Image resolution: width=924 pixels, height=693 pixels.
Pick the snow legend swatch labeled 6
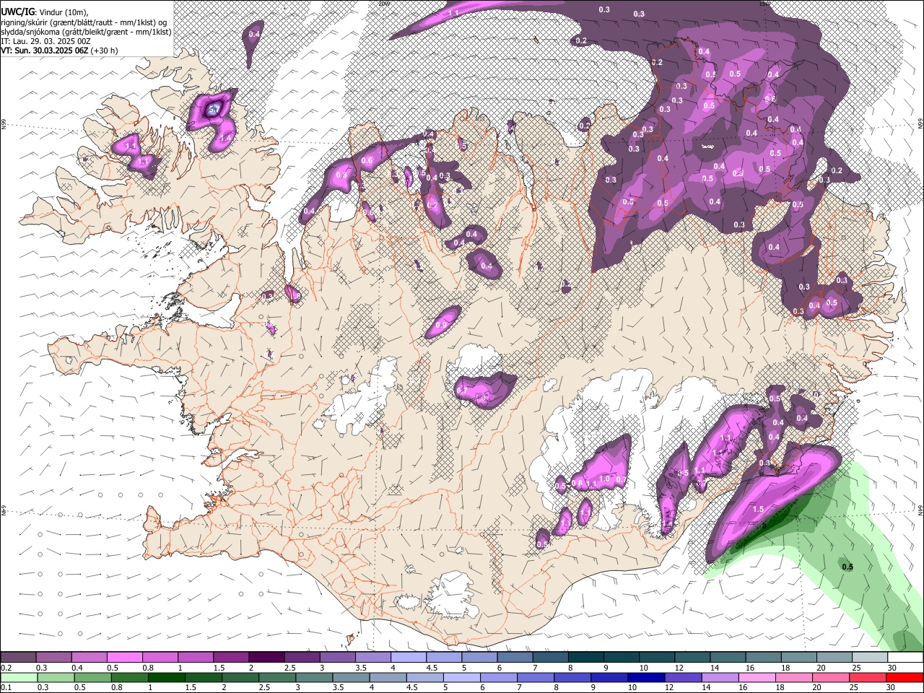[x=515, y=658]
